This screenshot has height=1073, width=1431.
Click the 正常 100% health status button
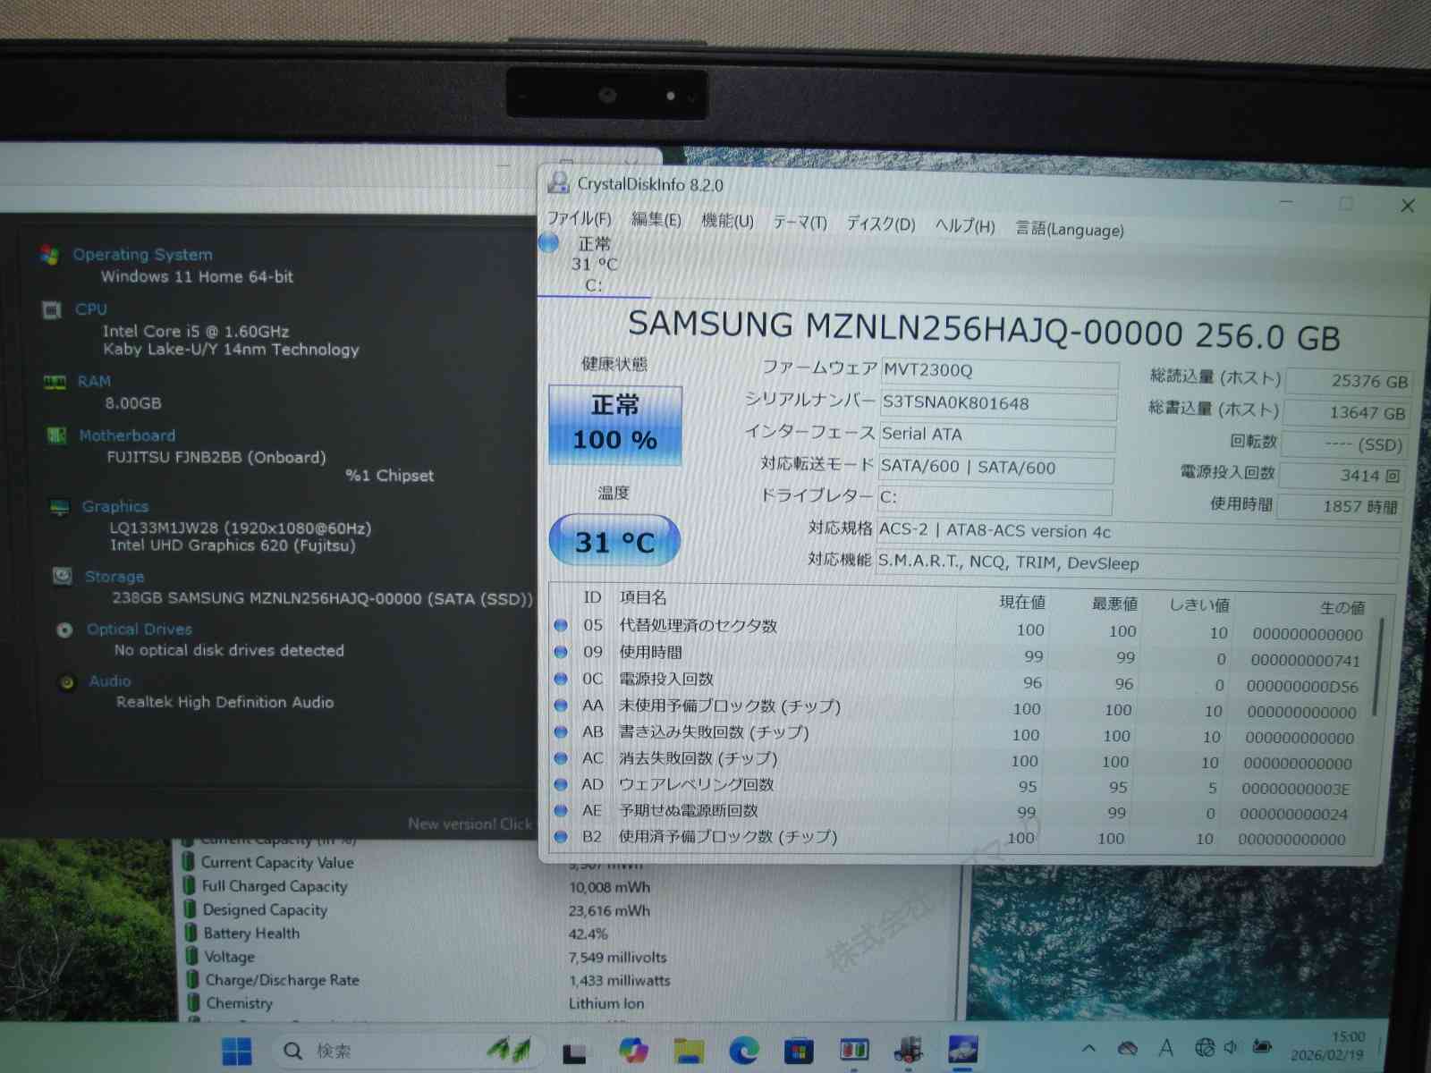point(615,425)
